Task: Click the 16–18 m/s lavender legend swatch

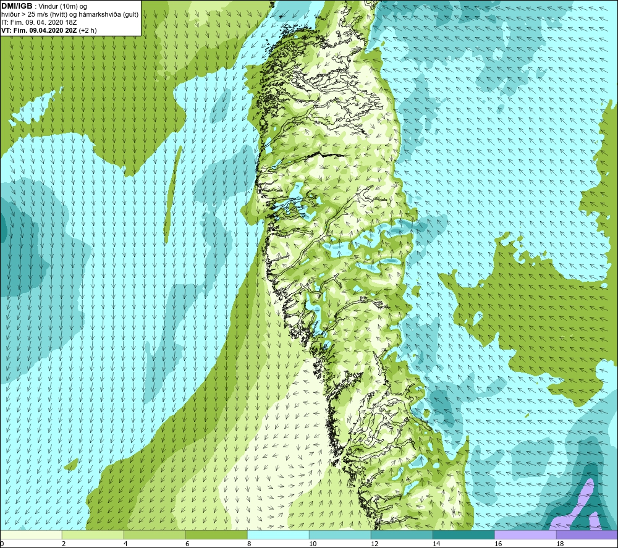Action: tap(525, 534)
